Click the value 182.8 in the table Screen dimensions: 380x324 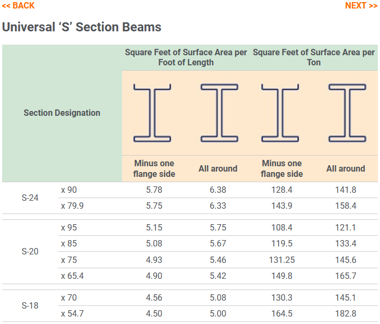[346, 313]
